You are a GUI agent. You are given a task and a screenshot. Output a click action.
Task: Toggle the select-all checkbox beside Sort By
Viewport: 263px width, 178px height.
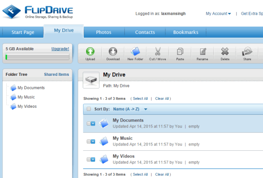click(89, 109)
